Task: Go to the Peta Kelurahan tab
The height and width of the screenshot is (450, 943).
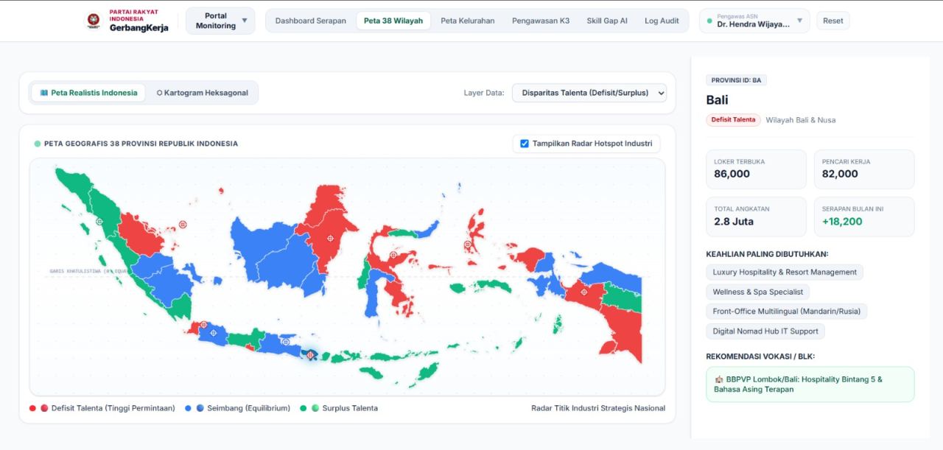Action: 468,21
